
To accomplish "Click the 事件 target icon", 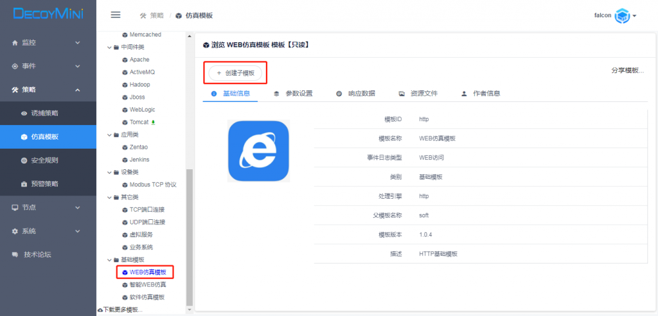I will pyautogui.click(x=15, y=66).
